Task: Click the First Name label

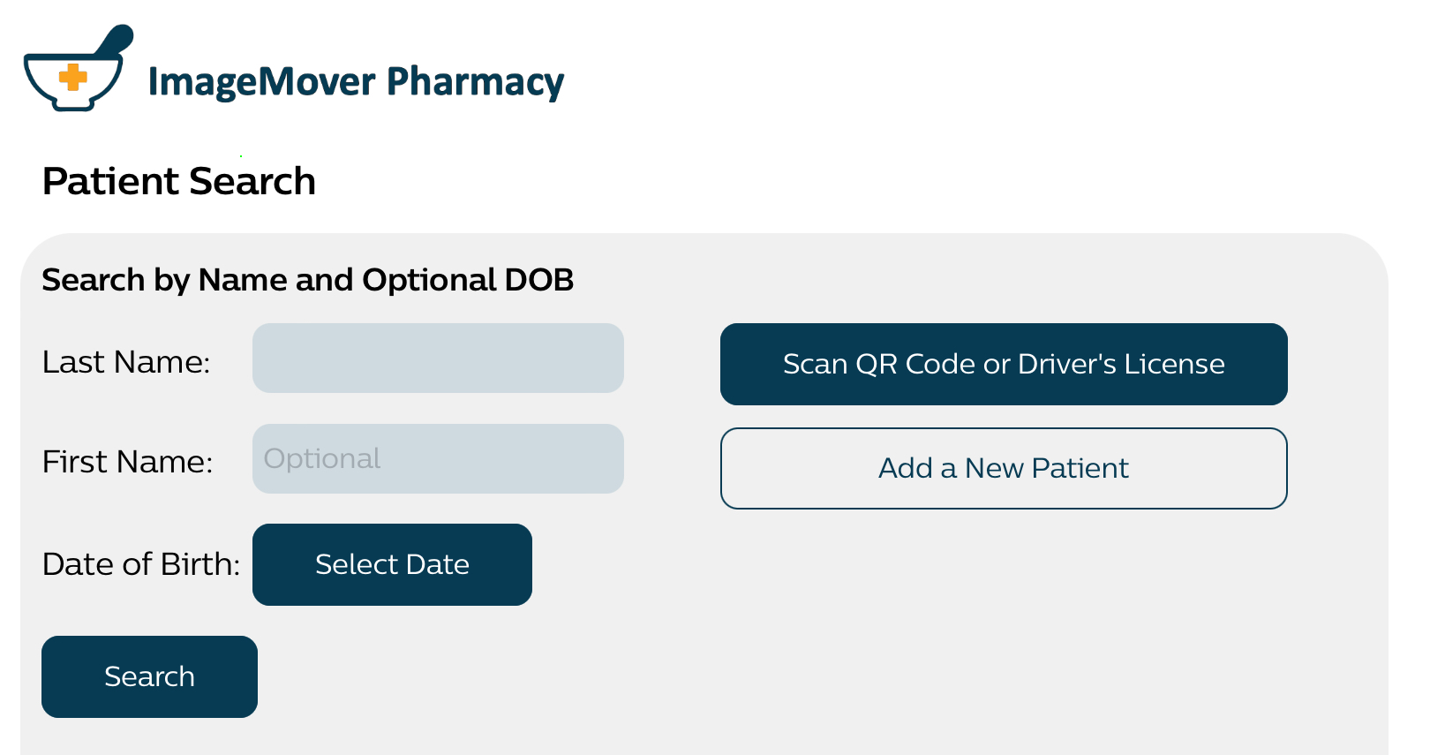Action: [127, 462]
